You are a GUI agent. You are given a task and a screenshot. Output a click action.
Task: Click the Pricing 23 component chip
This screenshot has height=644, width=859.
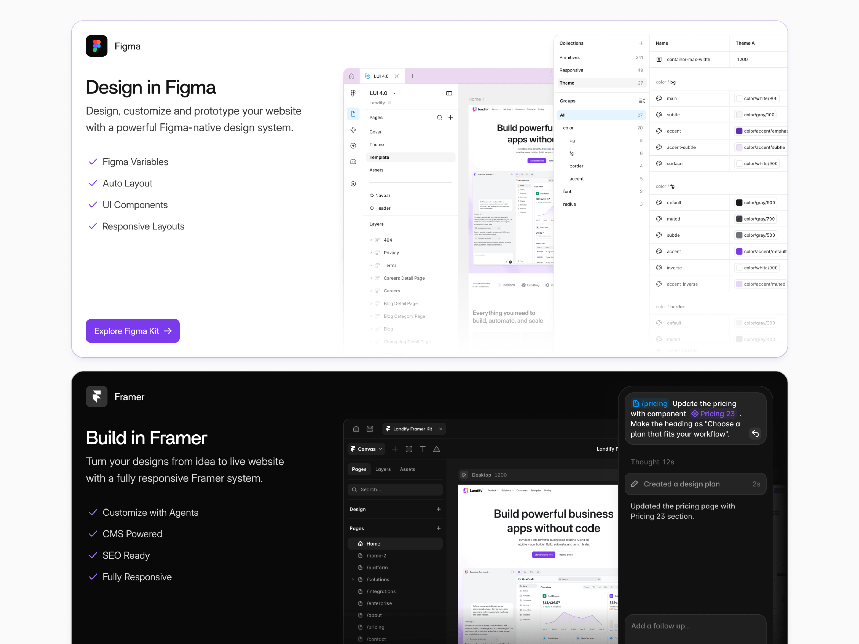point(713,414)
